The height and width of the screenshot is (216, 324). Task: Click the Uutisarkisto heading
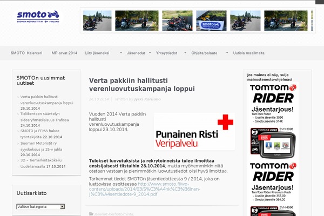31,193
